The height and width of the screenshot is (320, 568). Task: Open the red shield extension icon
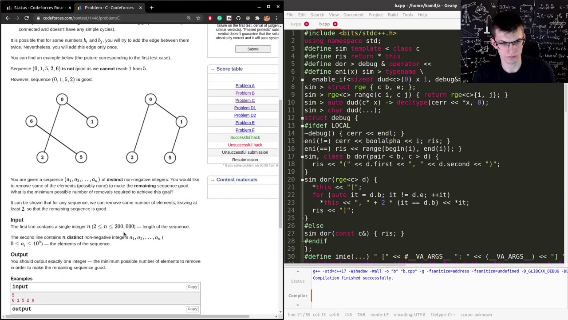tap(210, 18)
